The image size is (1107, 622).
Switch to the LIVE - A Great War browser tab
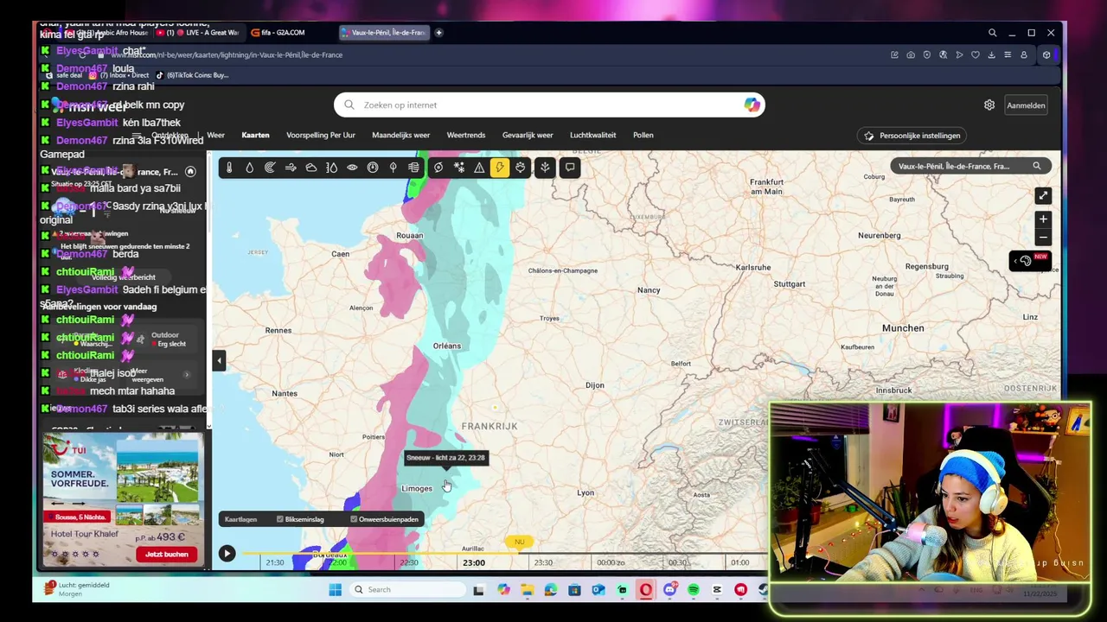tap(200, 33)
